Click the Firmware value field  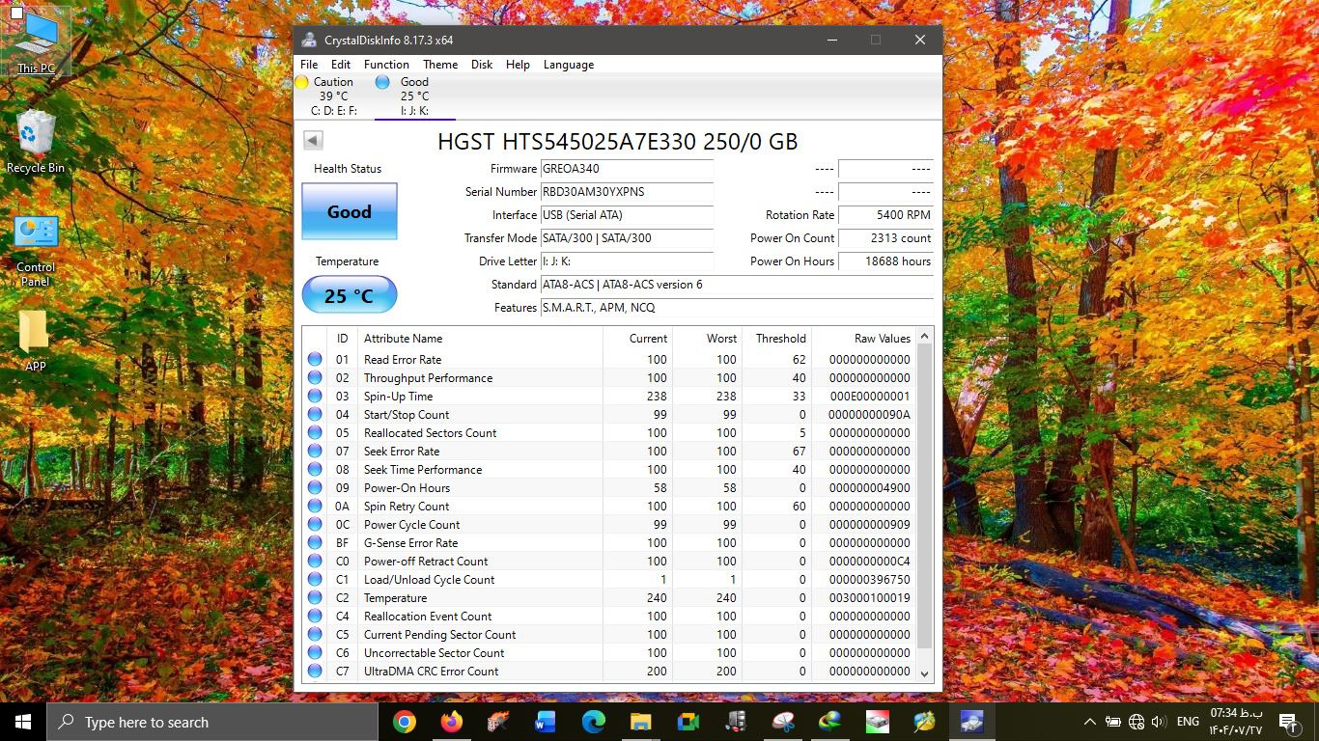[627, 169]
